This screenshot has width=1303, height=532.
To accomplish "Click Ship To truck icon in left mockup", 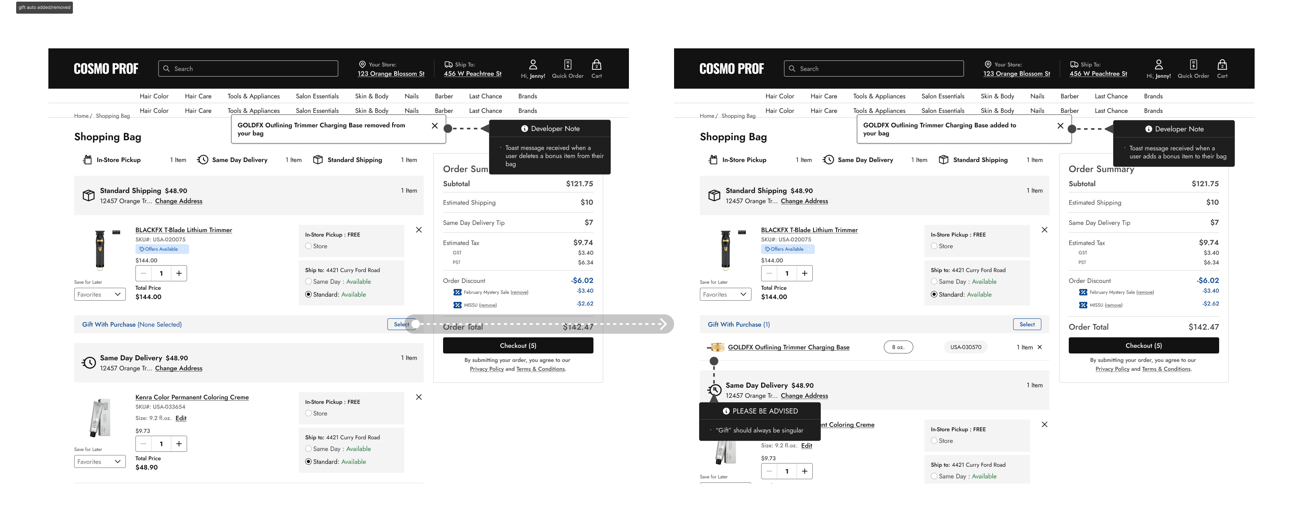I will 448,64.
